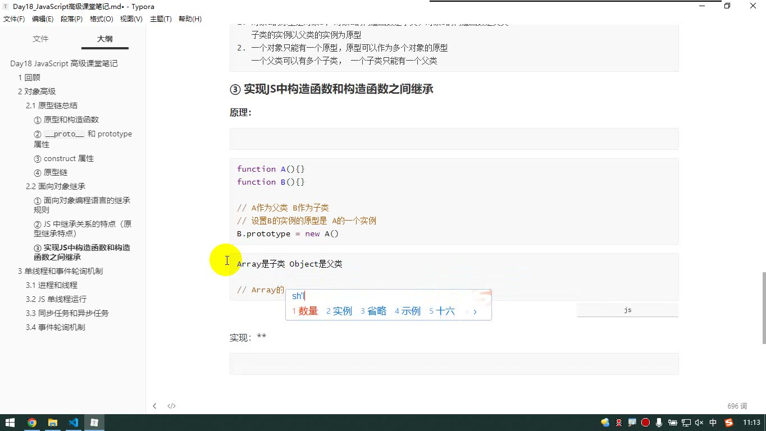
Task: Jump to outline heading 2.1 原型链总结
Action: pyautogui.click(x=52, y=106)
